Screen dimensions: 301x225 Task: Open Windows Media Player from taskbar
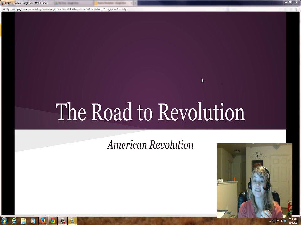[33, 221]
